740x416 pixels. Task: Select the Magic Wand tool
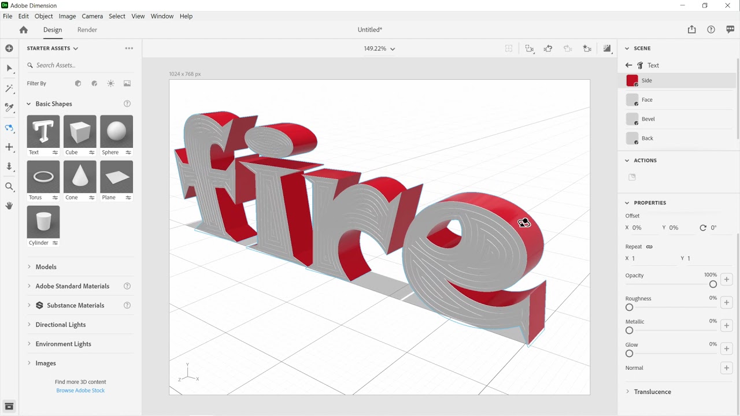[x=9, y=88]
